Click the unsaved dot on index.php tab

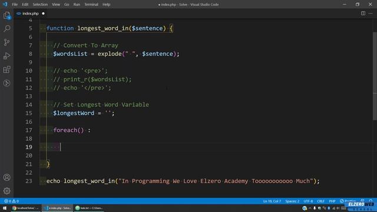click(x=43, y=14)
